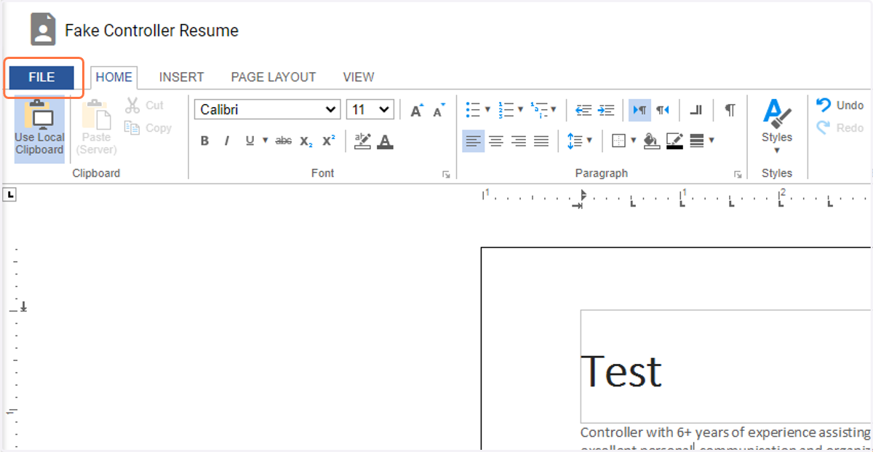The image size is (873, 452).
Task: Open the Font dialog launcher
Action: 446,175
